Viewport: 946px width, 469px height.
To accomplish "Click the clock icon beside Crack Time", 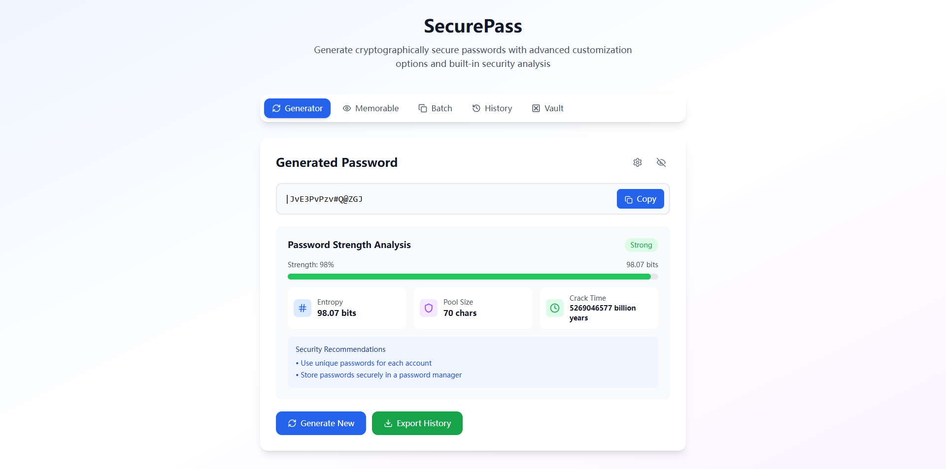I will 554,308.
